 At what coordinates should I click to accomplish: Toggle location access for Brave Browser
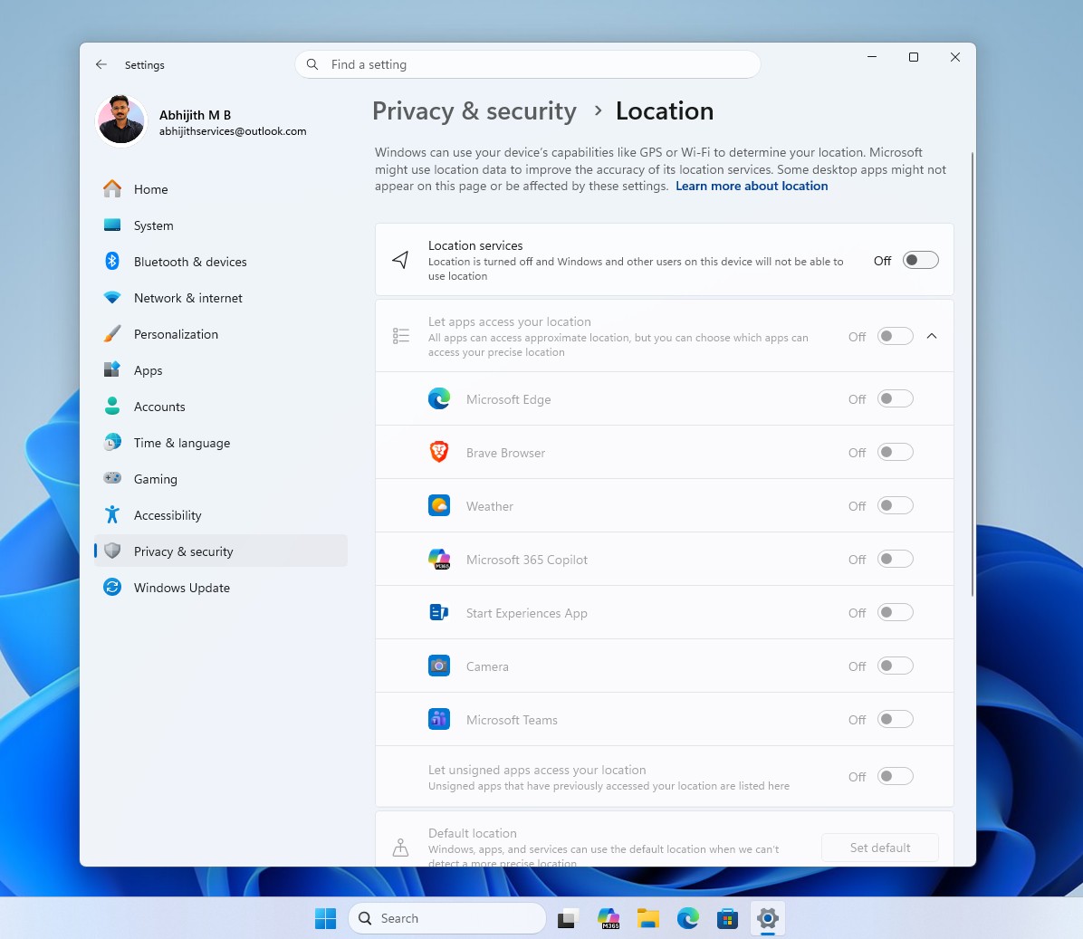pyautogui.click(x=896, y=452)
